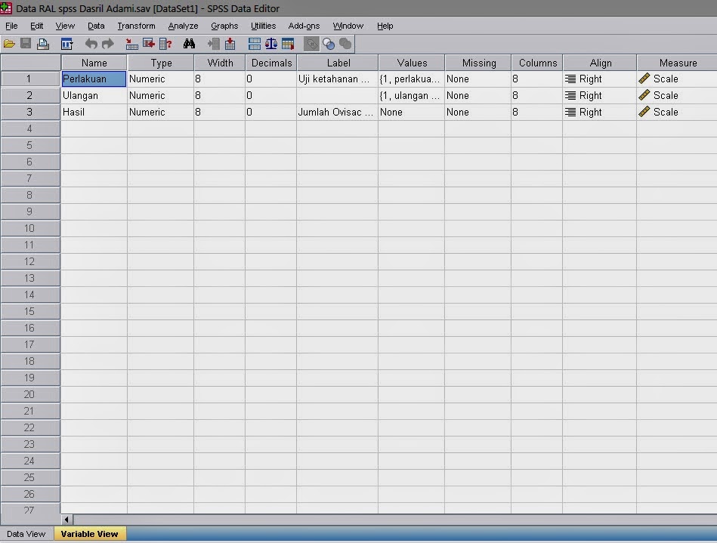The height and width of the screenshot is (543, 717).
Task: Click the right-align icon in Hasil row
Action: (570, 112)
